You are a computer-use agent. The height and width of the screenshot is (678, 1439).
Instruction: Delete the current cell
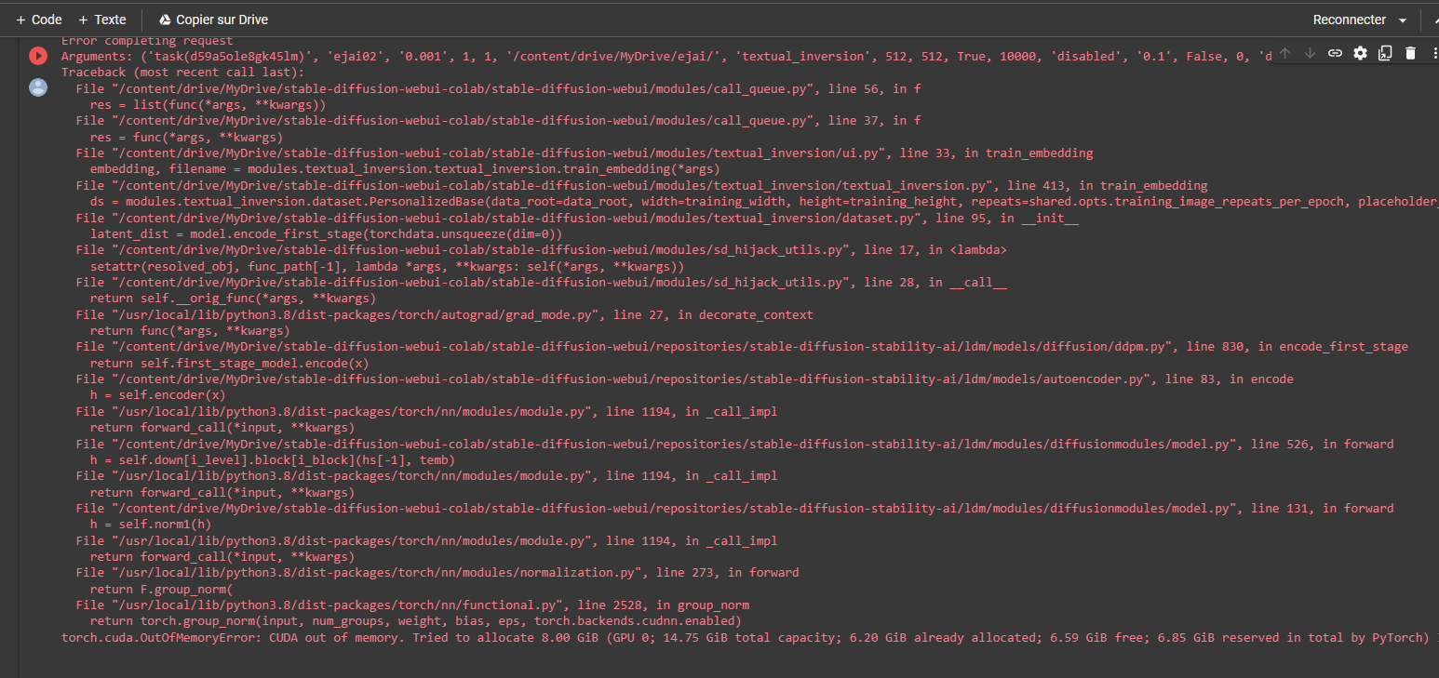(x=1410, y=53)
